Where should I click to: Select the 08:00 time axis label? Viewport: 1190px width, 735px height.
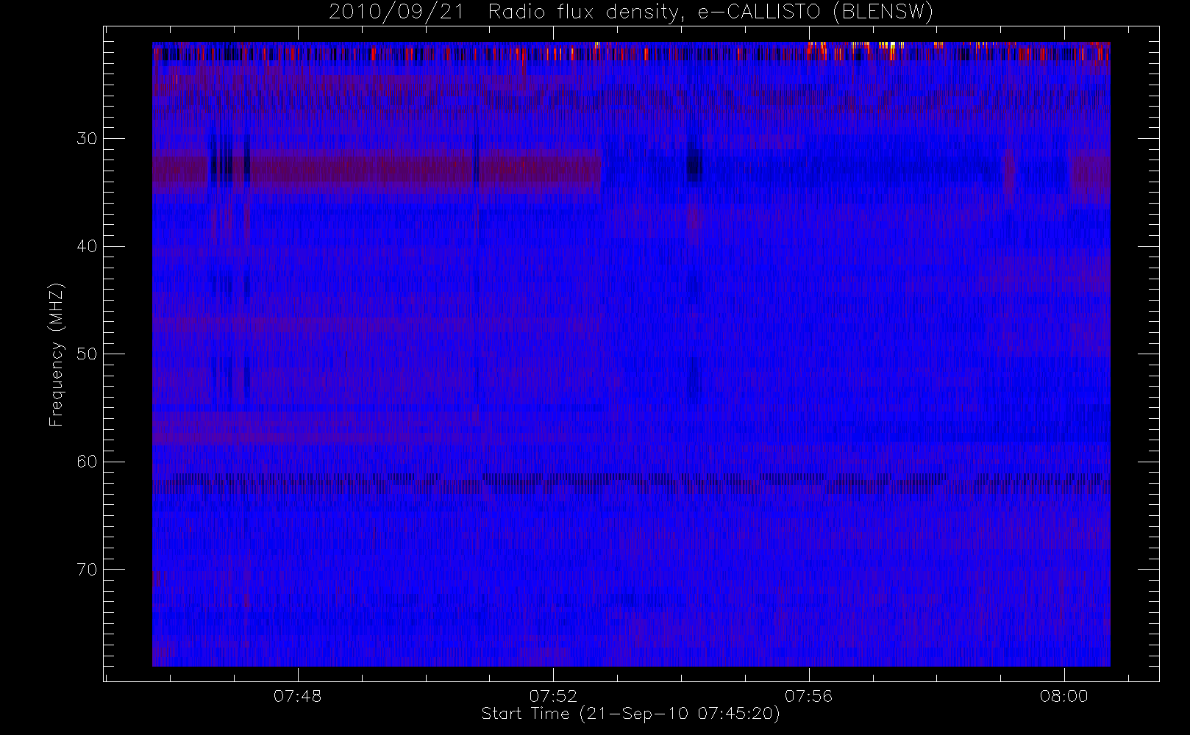1064,696
